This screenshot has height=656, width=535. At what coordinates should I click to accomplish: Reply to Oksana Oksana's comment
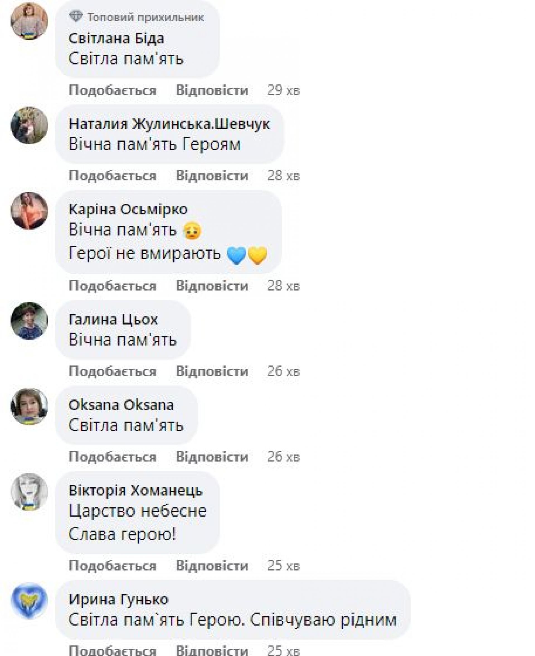212,457
